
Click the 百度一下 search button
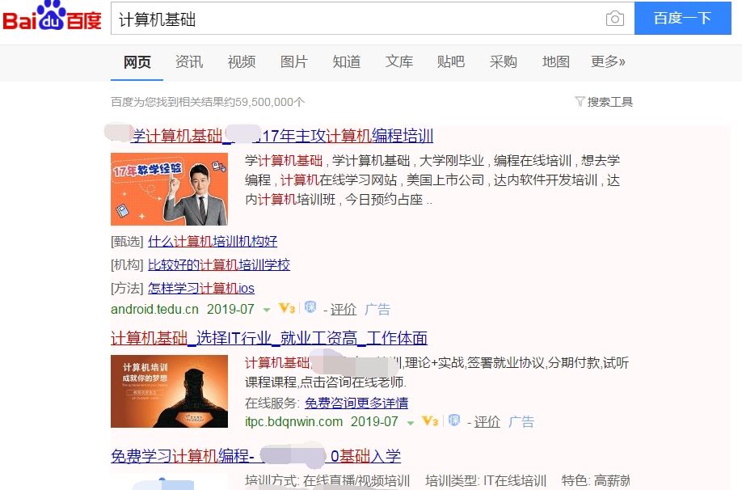click(682, 18)
